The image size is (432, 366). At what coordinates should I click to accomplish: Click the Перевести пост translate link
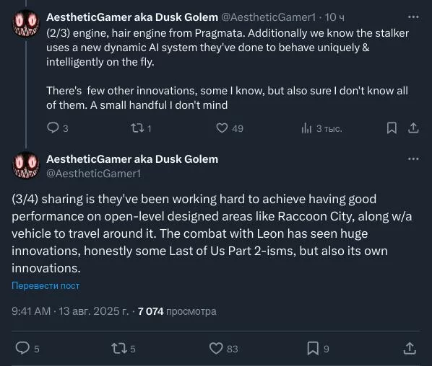(x=46, y=286)
